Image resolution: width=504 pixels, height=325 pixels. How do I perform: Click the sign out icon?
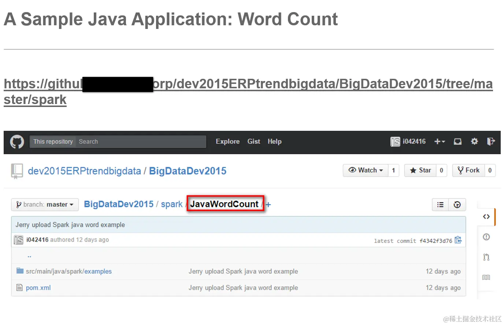tap(491, 141)
